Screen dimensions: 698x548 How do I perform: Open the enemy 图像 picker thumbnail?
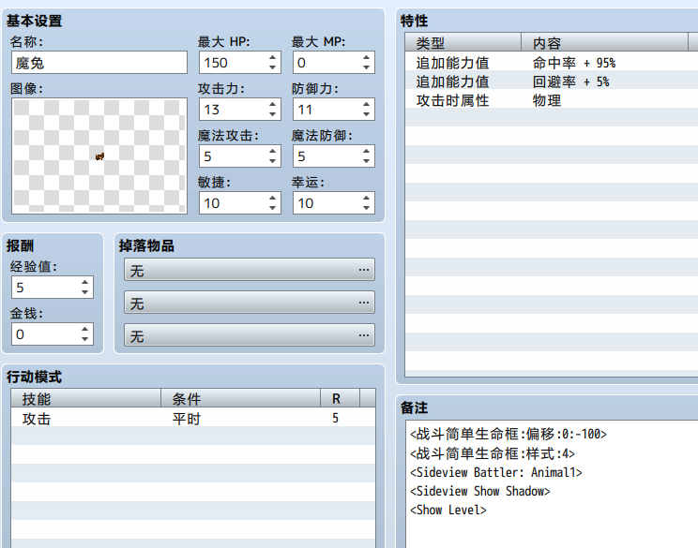[x=99, y=156]
